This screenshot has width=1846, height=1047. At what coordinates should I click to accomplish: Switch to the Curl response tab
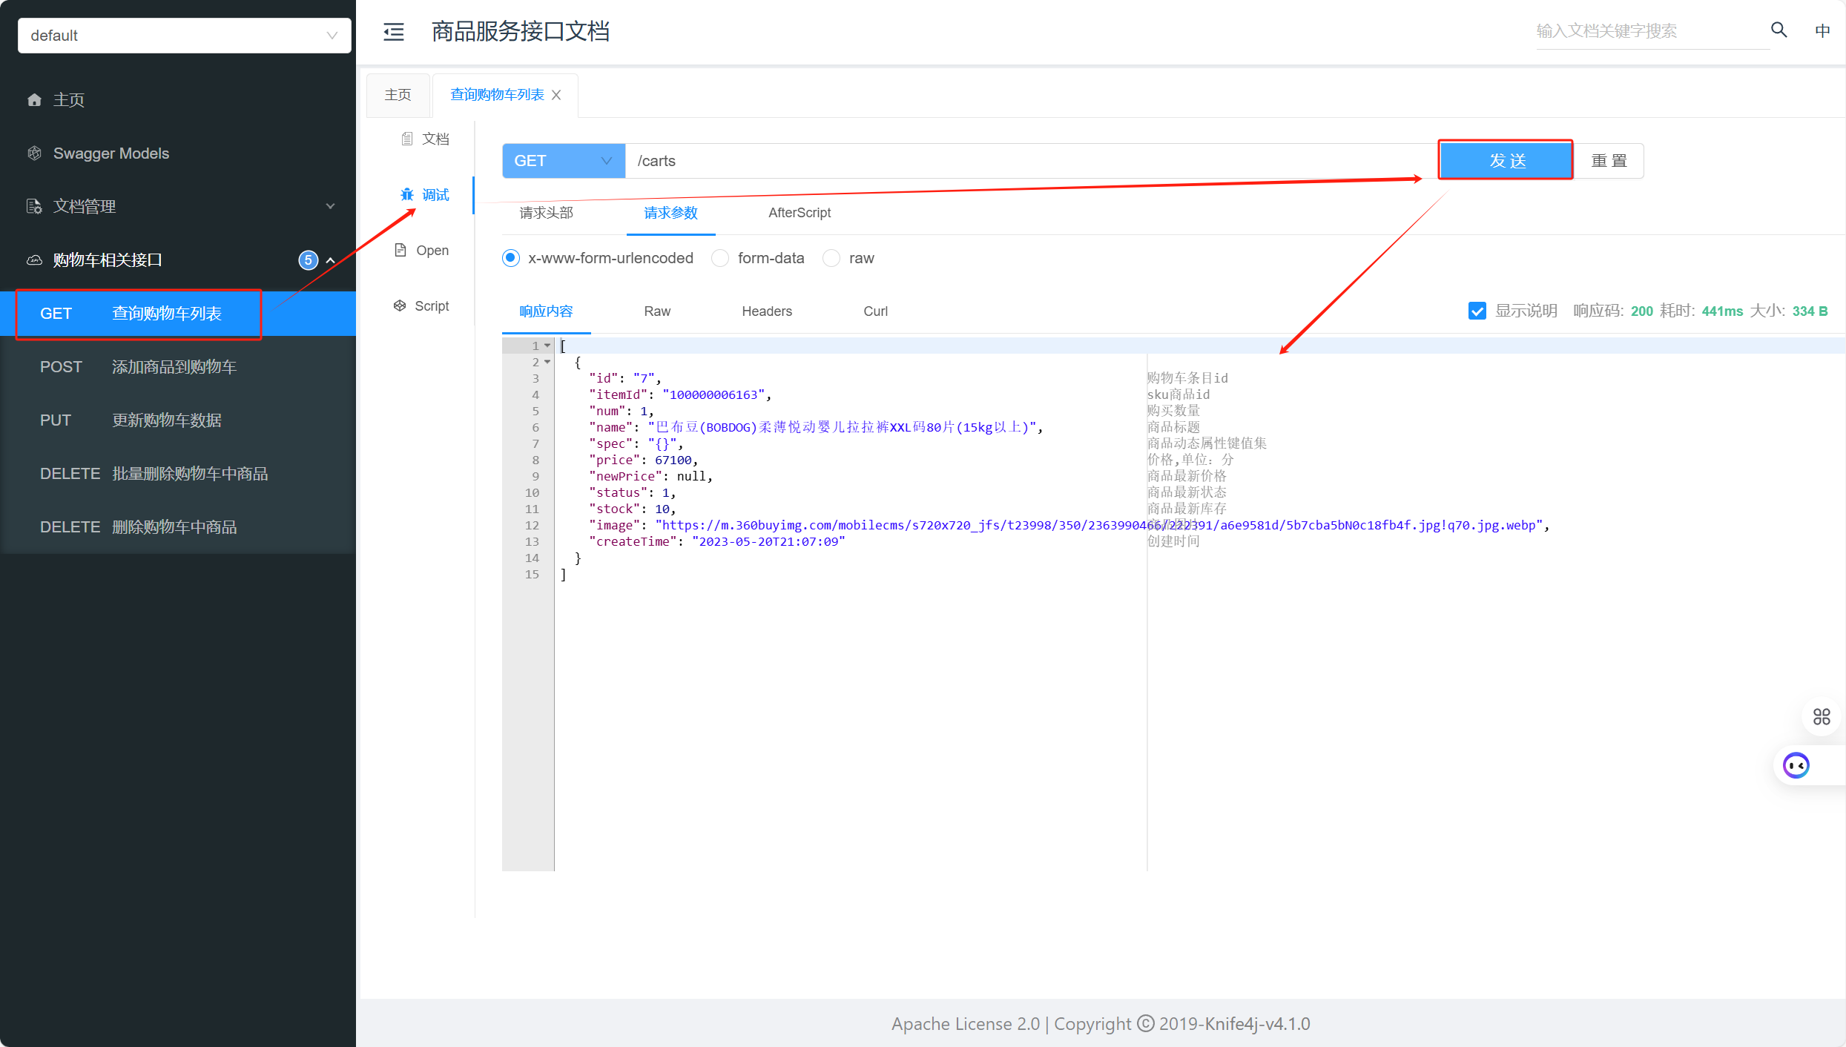(875, 311)
